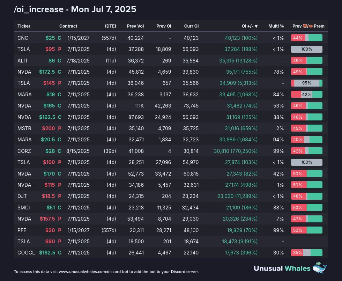
Task: Click the (39d) DTE value
Action: [110, 151]
